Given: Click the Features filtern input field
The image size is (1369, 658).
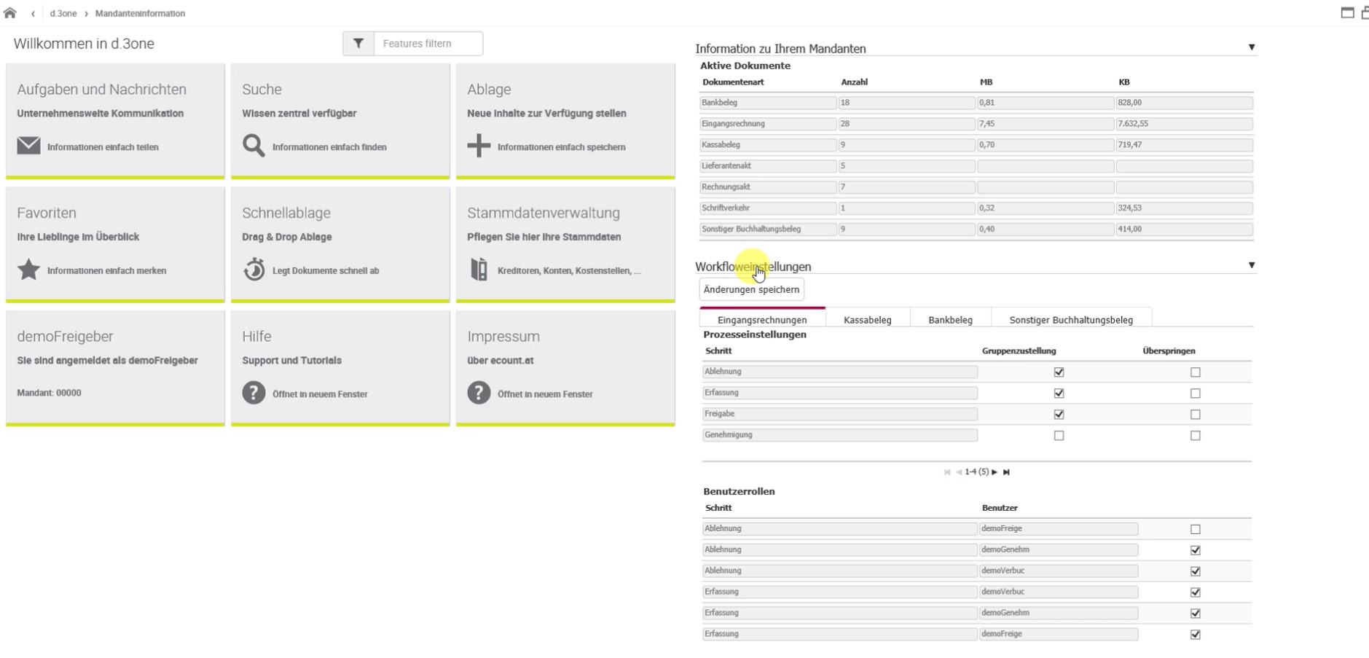Looking at the screenshot, I should tap(428, 44).
